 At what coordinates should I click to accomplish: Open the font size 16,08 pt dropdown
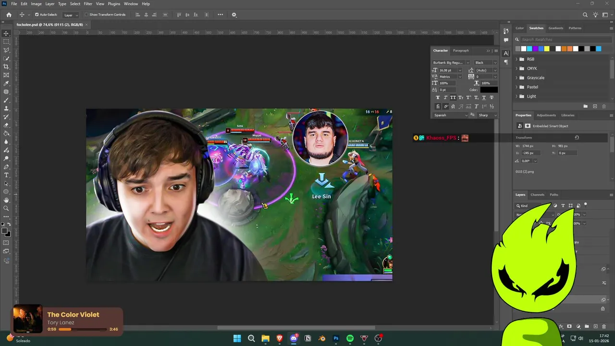point(460,70)
